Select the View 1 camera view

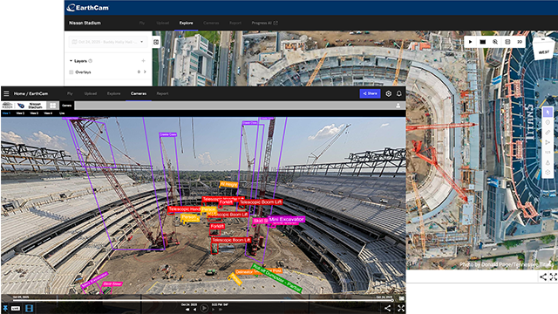tap(6, 113)
